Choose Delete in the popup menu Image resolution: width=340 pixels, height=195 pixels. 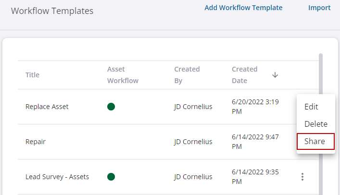tap(316, 124)
